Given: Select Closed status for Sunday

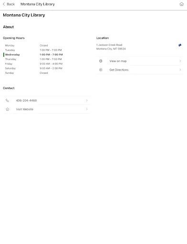Looking at the screenshot, I should [44, 73].
